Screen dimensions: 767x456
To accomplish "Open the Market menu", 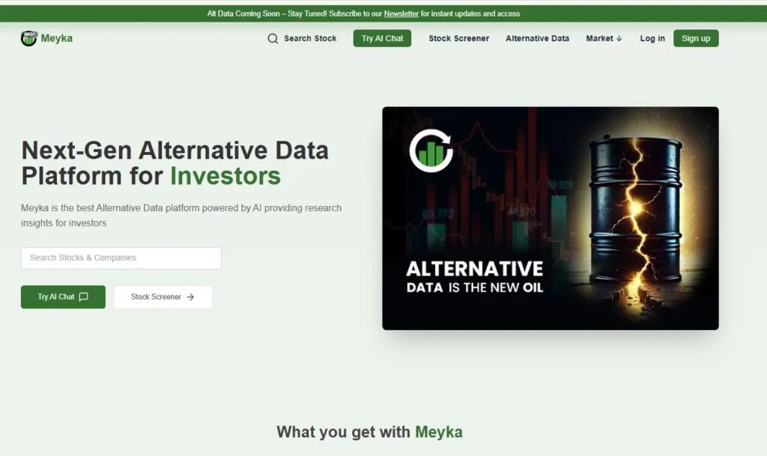I will click(x=604, y=38).
